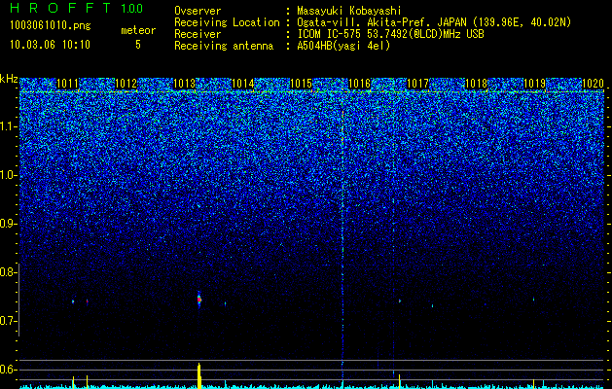
Task: Click the 1013 time axis label
Action: point(184,84)
